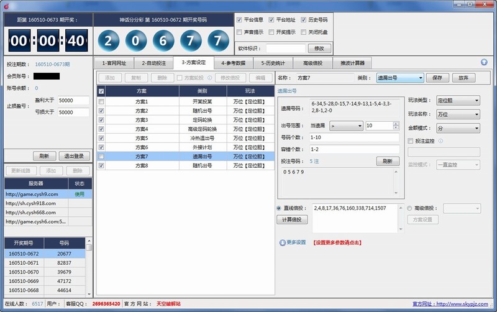Open the 金额模式 dropdown
497x312 pixels.
(x=458, y=127)
